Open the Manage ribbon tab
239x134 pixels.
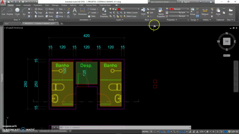click(55, 5)
